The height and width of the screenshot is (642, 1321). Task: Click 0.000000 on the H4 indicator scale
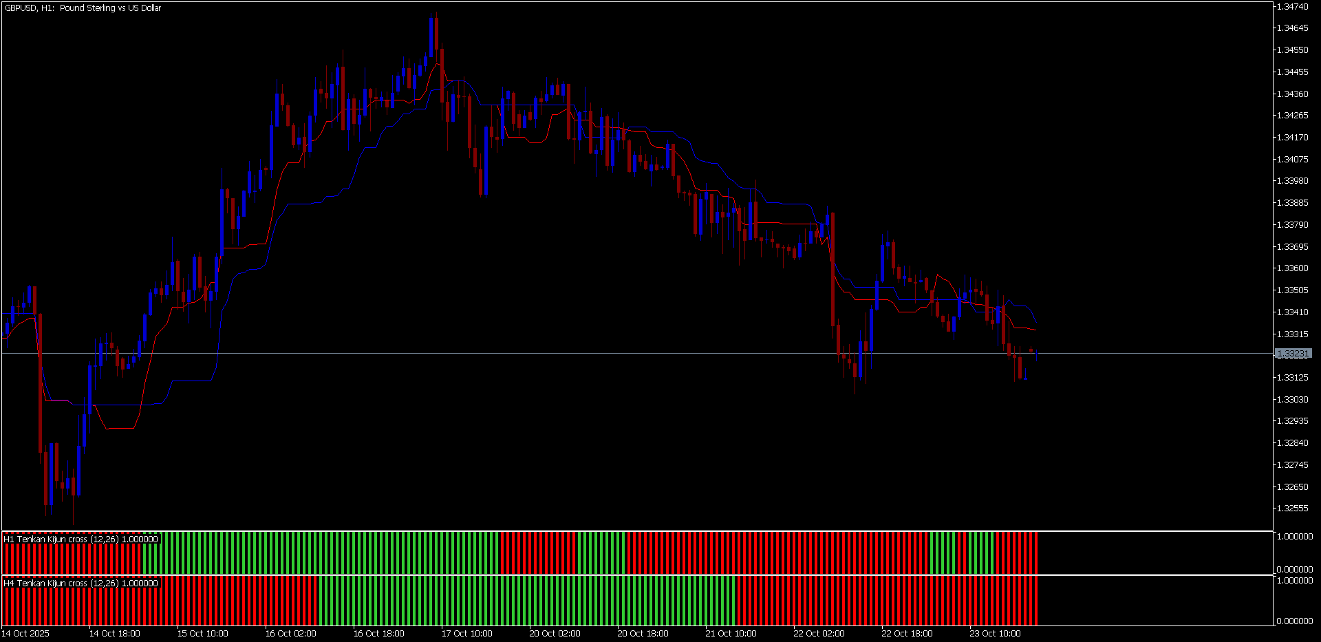coord(1294,621)
